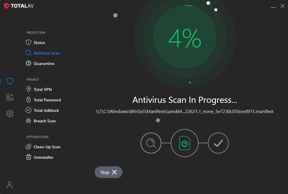This screenshot has height=194, width=288.
Task: Click the TotalAV shield logo
Action: (6, 6)
